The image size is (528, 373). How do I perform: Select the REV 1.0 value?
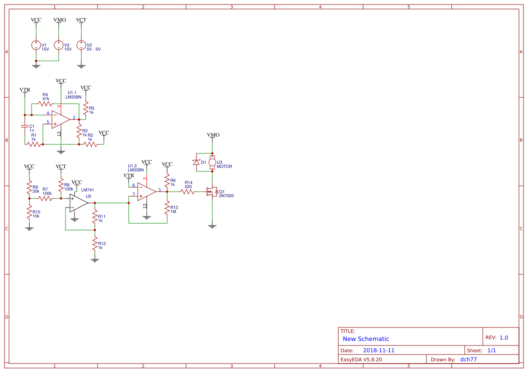pyautogui.click(x=504, y=337)
